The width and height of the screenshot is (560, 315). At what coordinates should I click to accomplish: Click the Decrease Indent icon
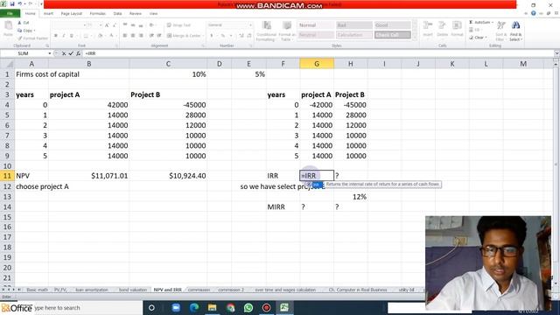[151, 36]
